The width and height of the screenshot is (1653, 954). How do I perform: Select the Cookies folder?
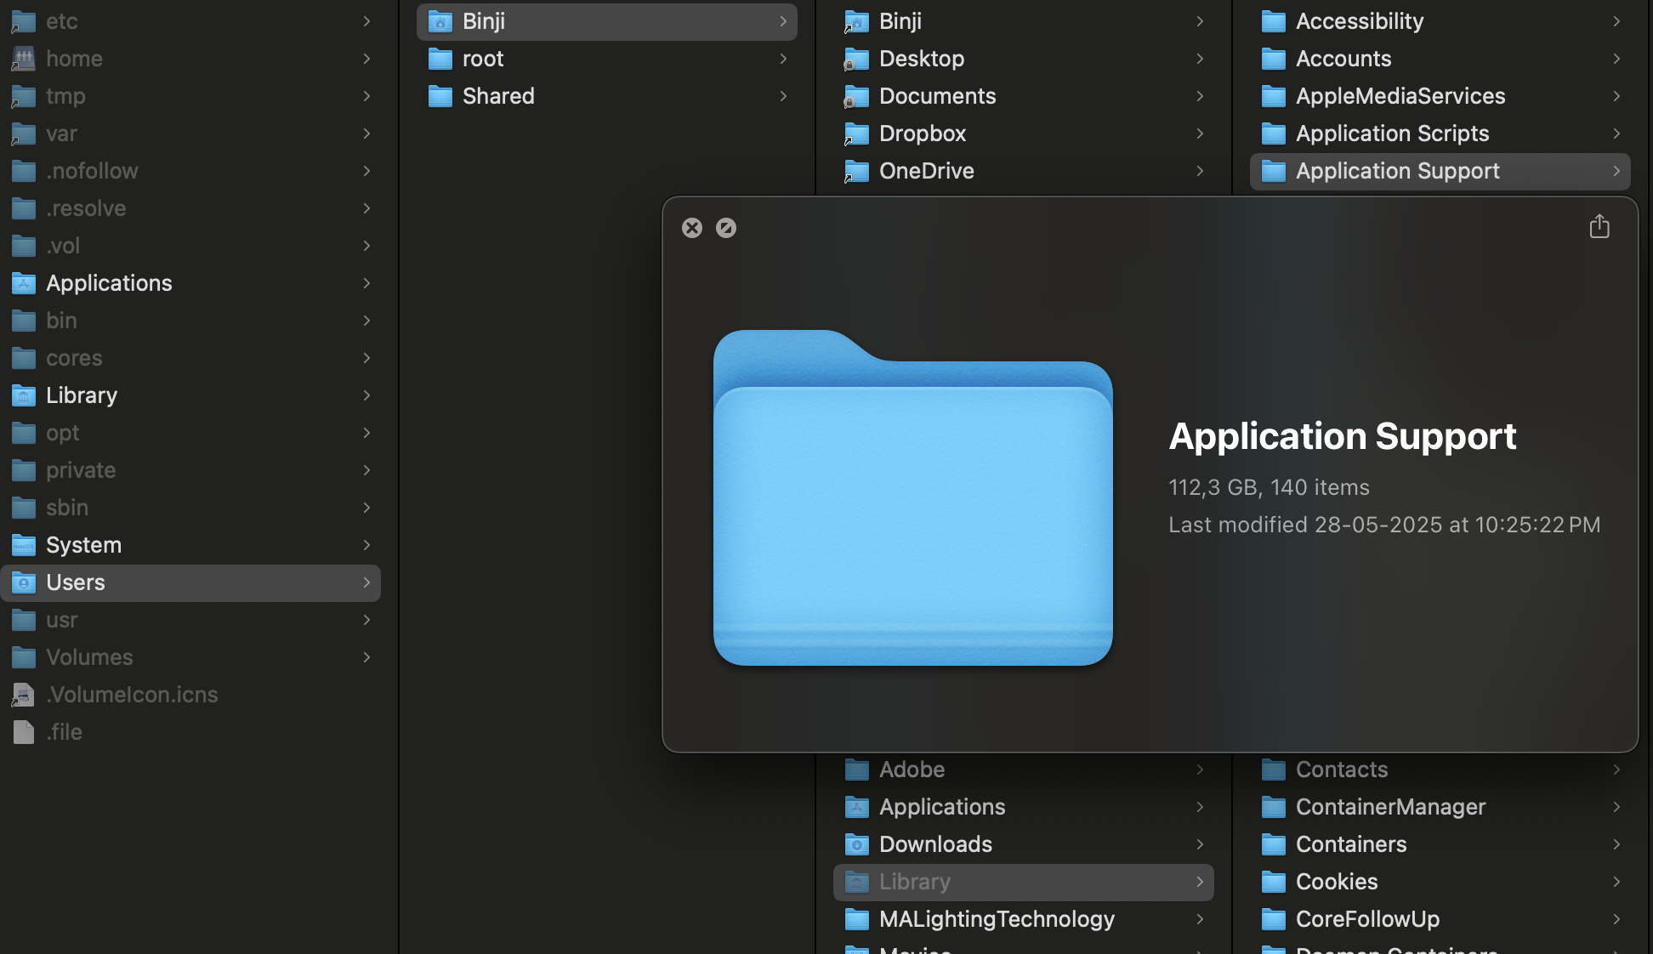click(1336, 882)
